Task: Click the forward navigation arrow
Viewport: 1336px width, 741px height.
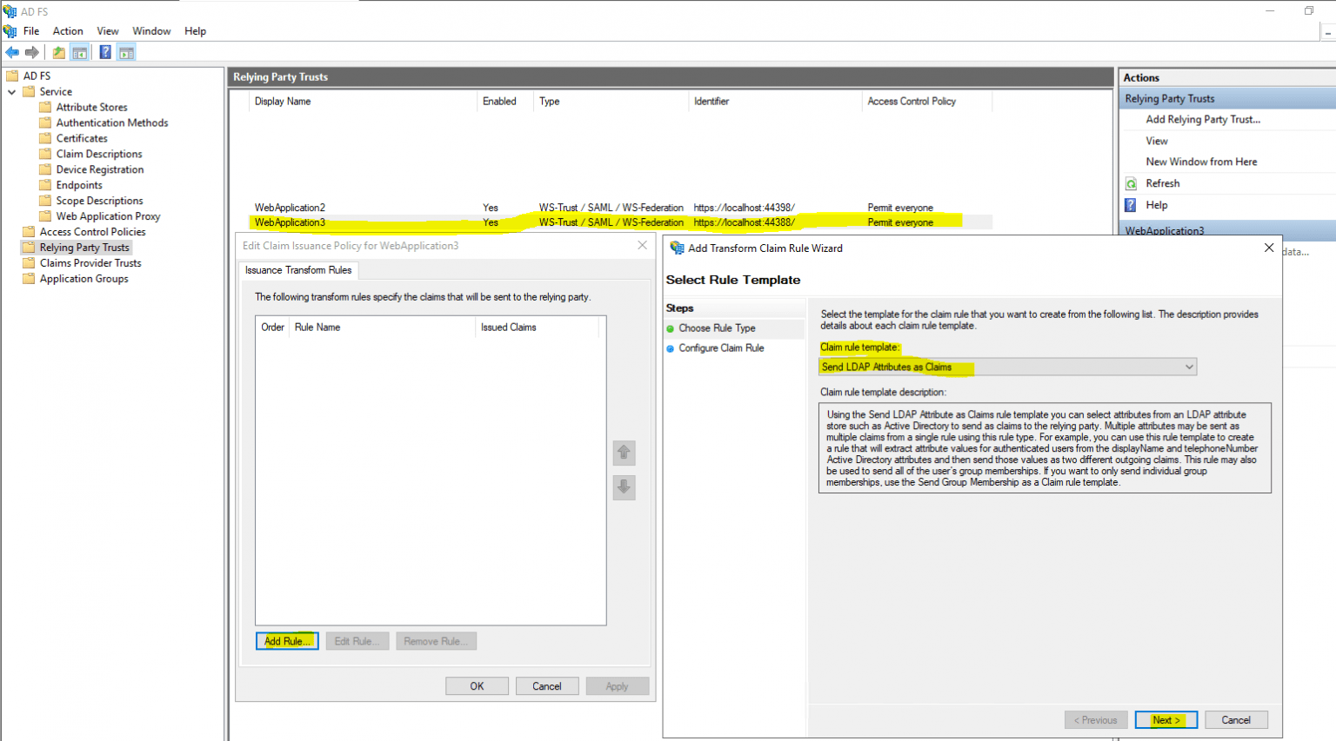Action: (x=32, y=51)
